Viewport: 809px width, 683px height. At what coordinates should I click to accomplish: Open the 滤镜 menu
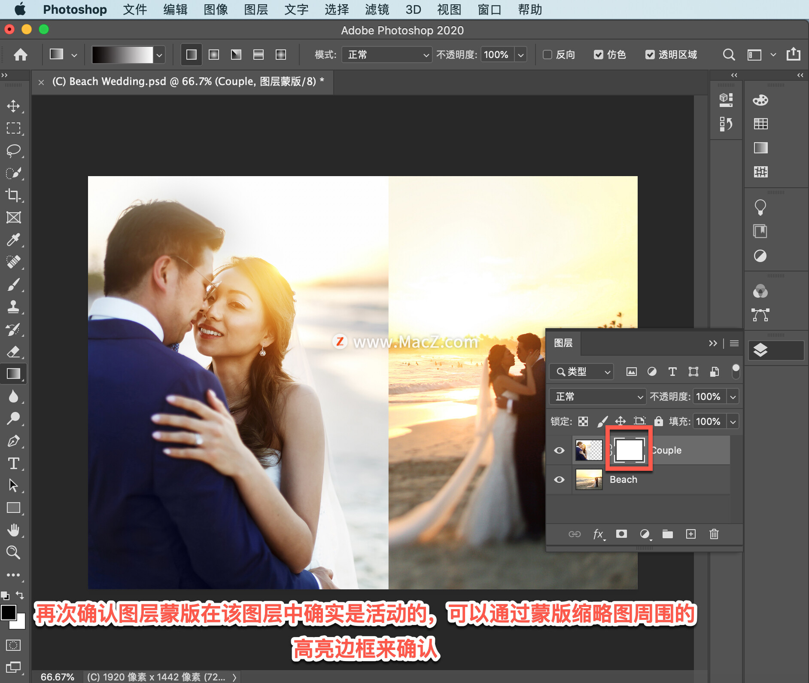click(377, 9)
